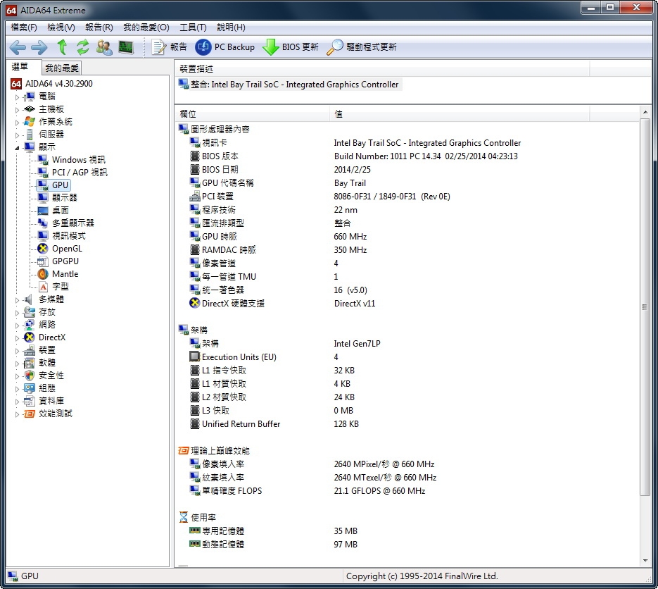This screenshot has width=658, height=589.
Task: Expand the 電腦 tree node
Action: click(x=17, y=97)
